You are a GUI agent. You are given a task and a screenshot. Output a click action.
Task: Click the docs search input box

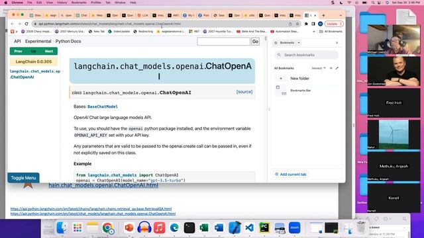(223, 42)
